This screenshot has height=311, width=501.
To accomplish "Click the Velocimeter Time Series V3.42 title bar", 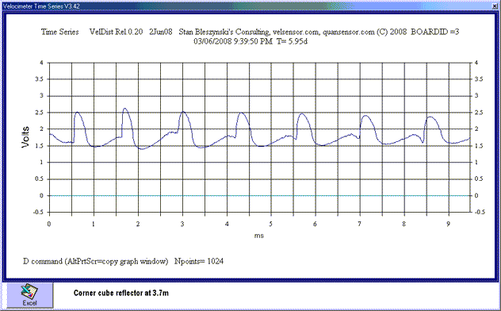I will [250, 6].
